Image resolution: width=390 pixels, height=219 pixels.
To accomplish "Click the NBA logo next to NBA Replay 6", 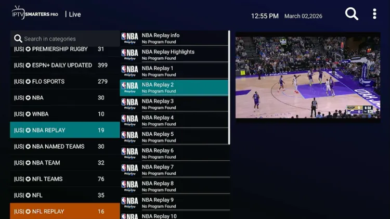I will point(129,153).
